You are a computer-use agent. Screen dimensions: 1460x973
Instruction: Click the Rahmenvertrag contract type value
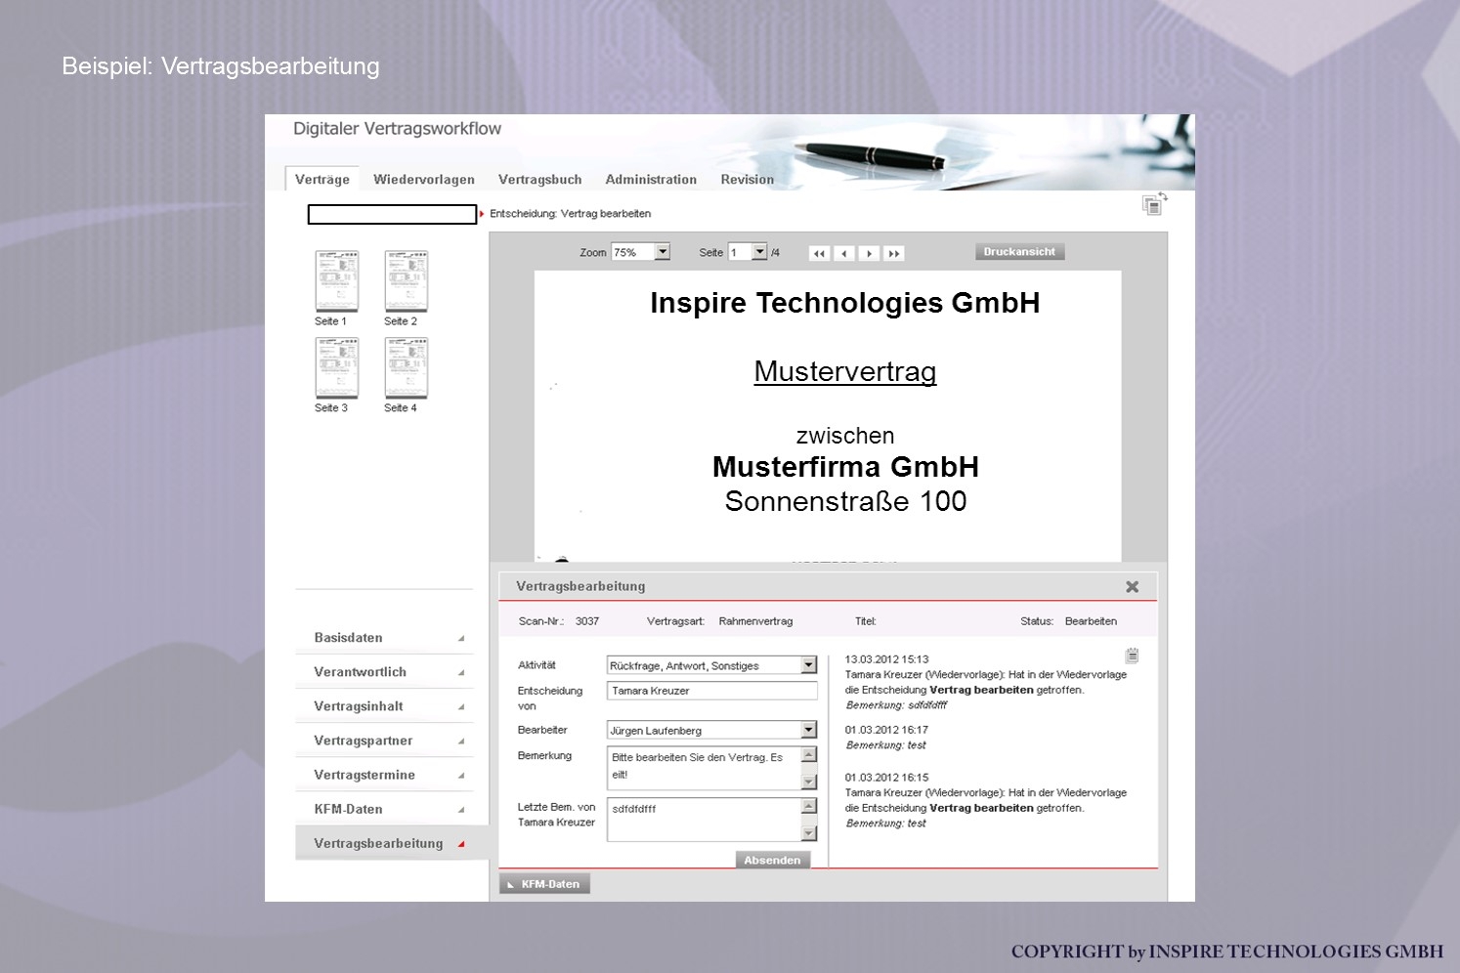pos(755,621)
